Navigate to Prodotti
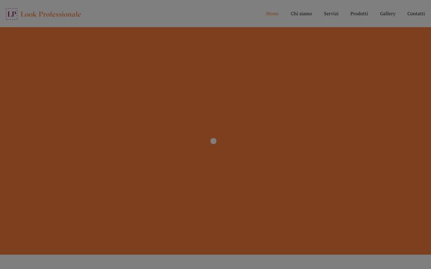This screenshot has height=269, width=431. click(359, 14)
